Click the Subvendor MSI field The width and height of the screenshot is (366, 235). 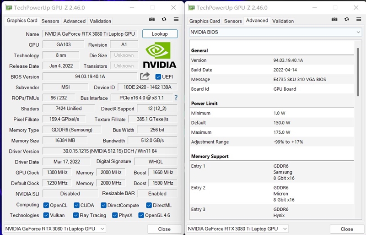[x=65, y=87]
